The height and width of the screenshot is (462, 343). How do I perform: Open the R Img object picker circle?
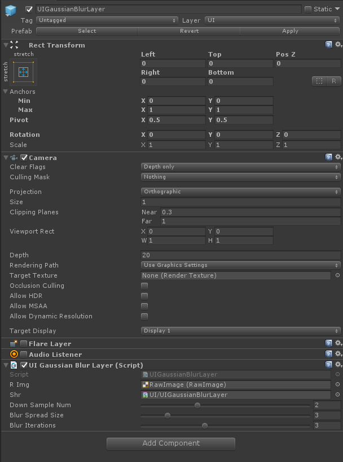(338, 385)
